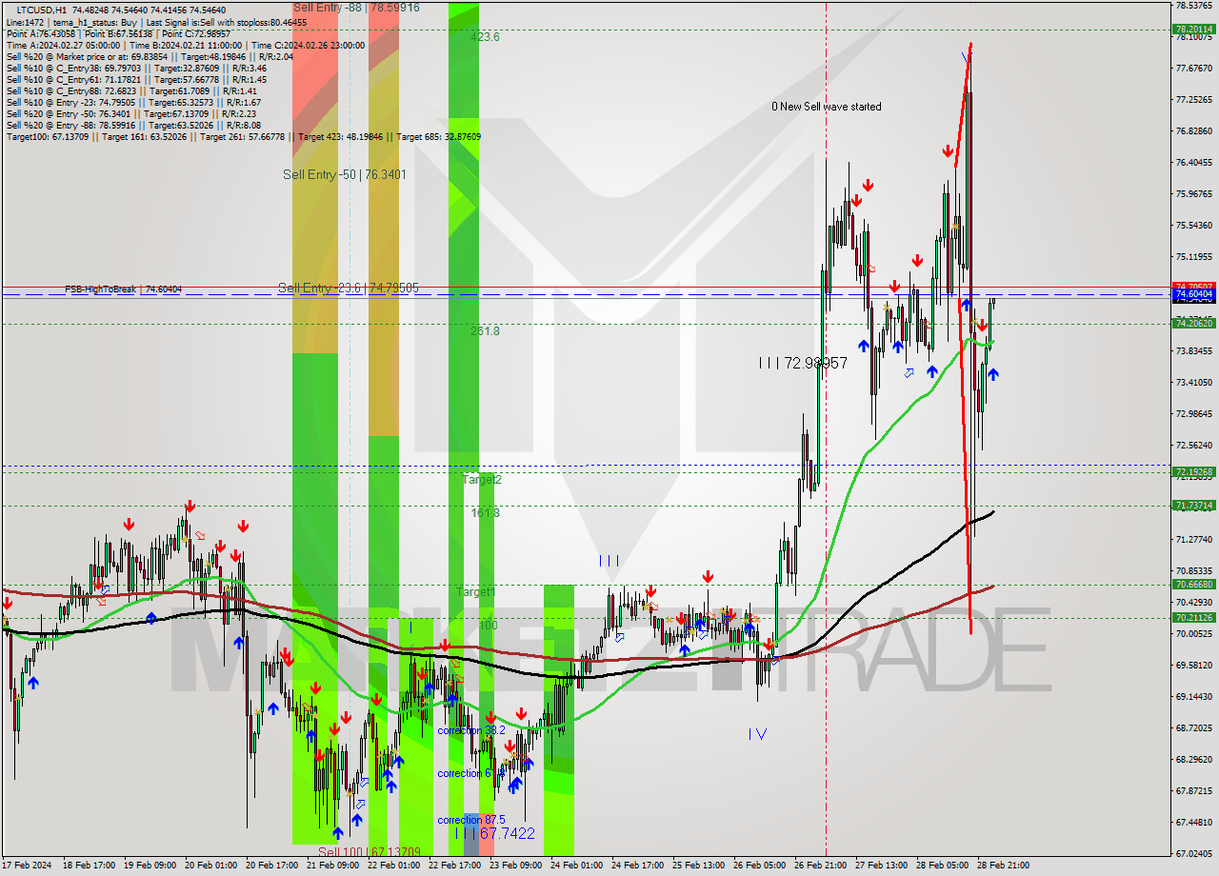The image size is (1219, 876).
Task: Click the Target1 label
Action: [476, 592]
